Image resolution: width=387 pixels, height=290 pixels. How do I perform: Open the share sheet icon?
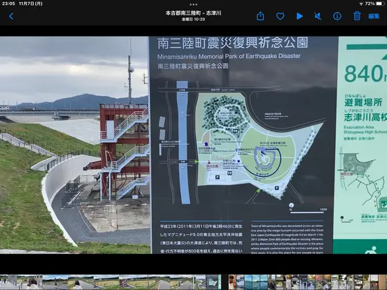[x=261, y=17]
